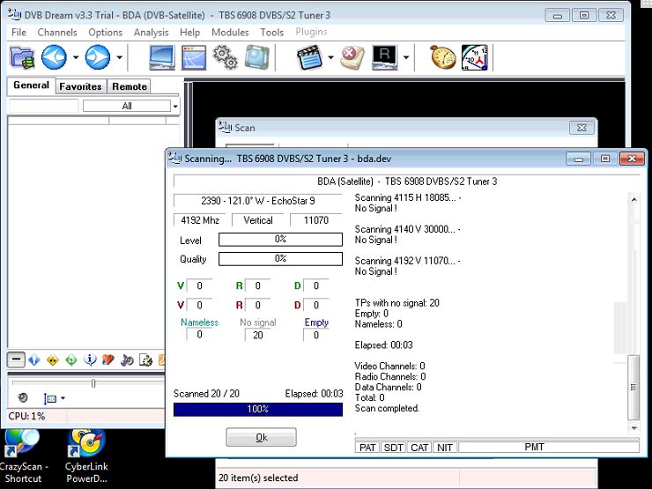Open settings via the gears icon
Image resolution: width=652 pixels, height=489 pixels.
coord(225,57)
